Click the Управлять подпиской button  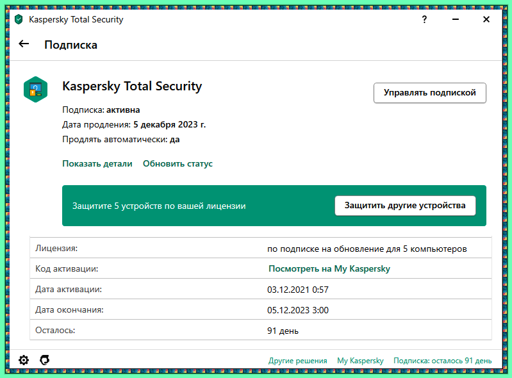(x=430, y=93)
